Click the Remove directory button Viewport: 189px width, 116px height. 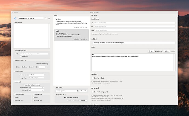tap(76, 101)
